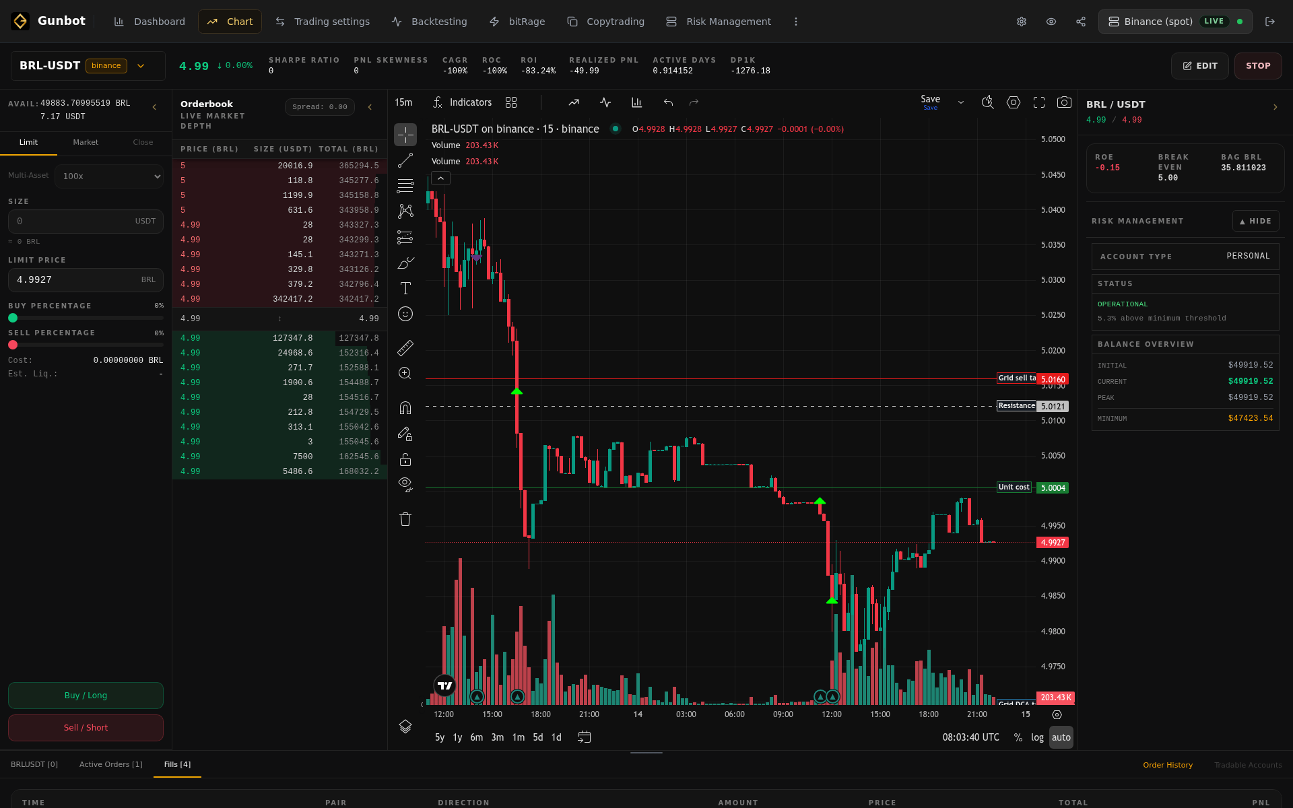Open the bar chart style icon
This screenshot has height=808, width=1293.
point(636,102)
